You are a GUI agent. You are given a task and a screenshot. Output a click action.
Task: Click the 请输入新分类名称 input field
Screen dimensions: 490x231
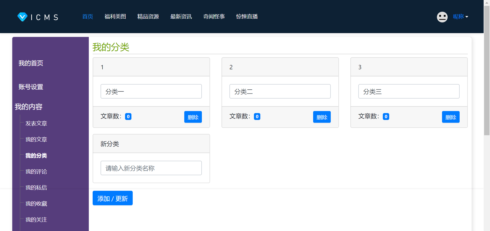[151, 168]
